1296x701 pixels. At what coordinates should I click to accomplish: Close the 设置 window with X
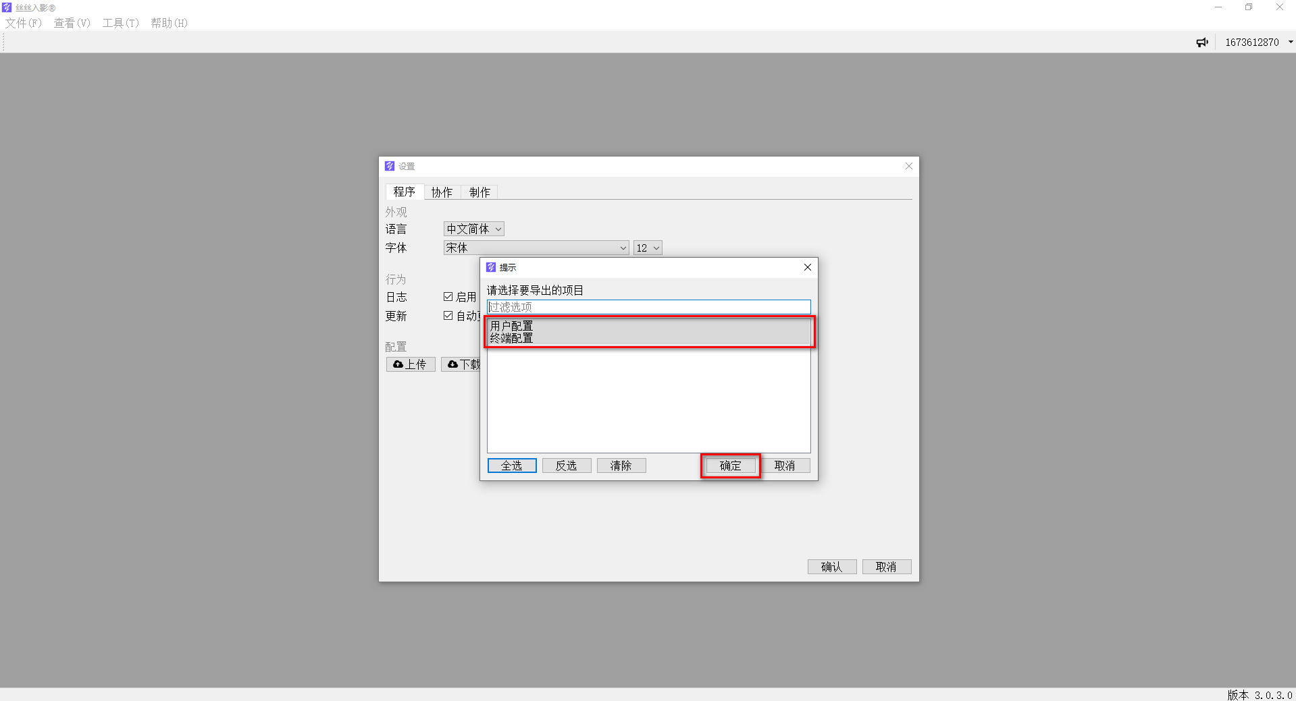(x=908, y=166)
